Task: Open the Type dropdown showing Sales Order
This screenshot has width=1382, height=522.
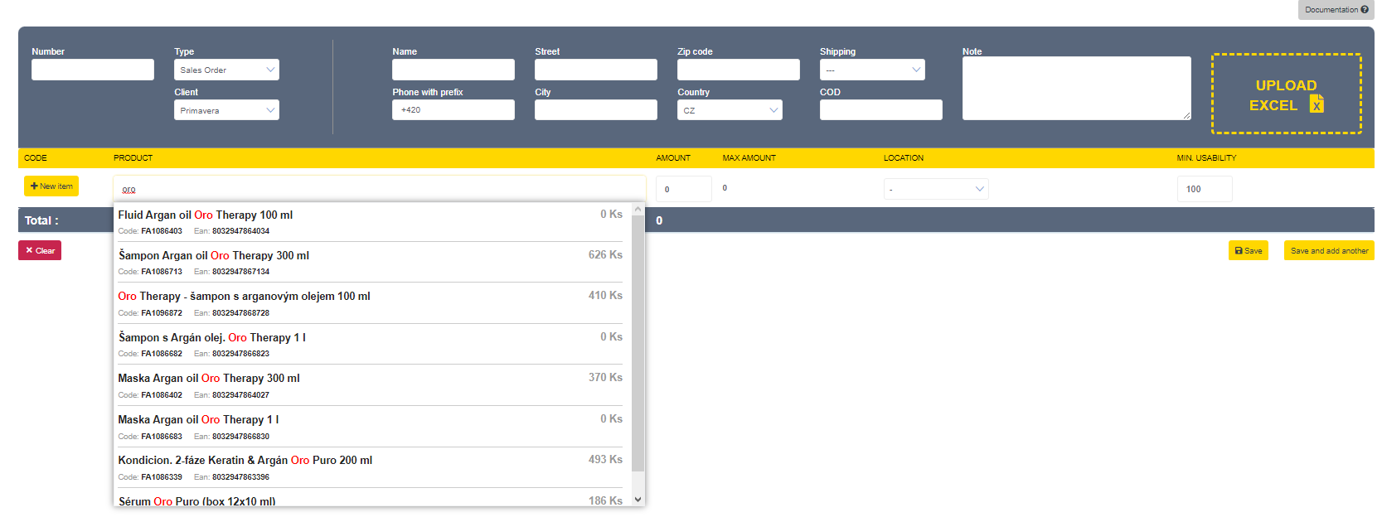Action: (x=226, y=70)
